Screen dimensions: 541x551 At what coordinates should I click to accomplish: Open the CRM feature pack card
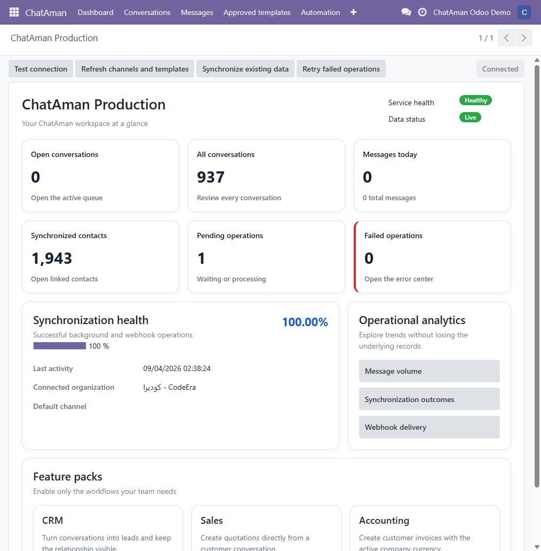tap(108, 528)
